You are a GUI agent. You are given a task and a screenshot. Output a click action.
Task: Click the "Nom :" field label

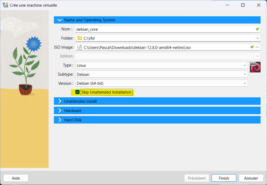(x=67, y=29)
